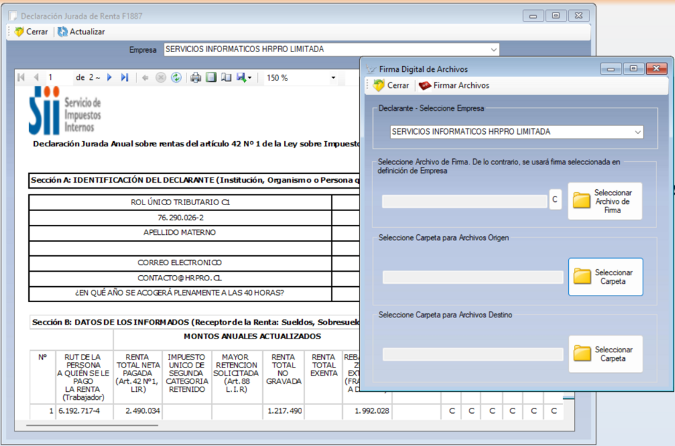Expand Declarante empresa dropdown in Firma Digital

click(637, 132)
